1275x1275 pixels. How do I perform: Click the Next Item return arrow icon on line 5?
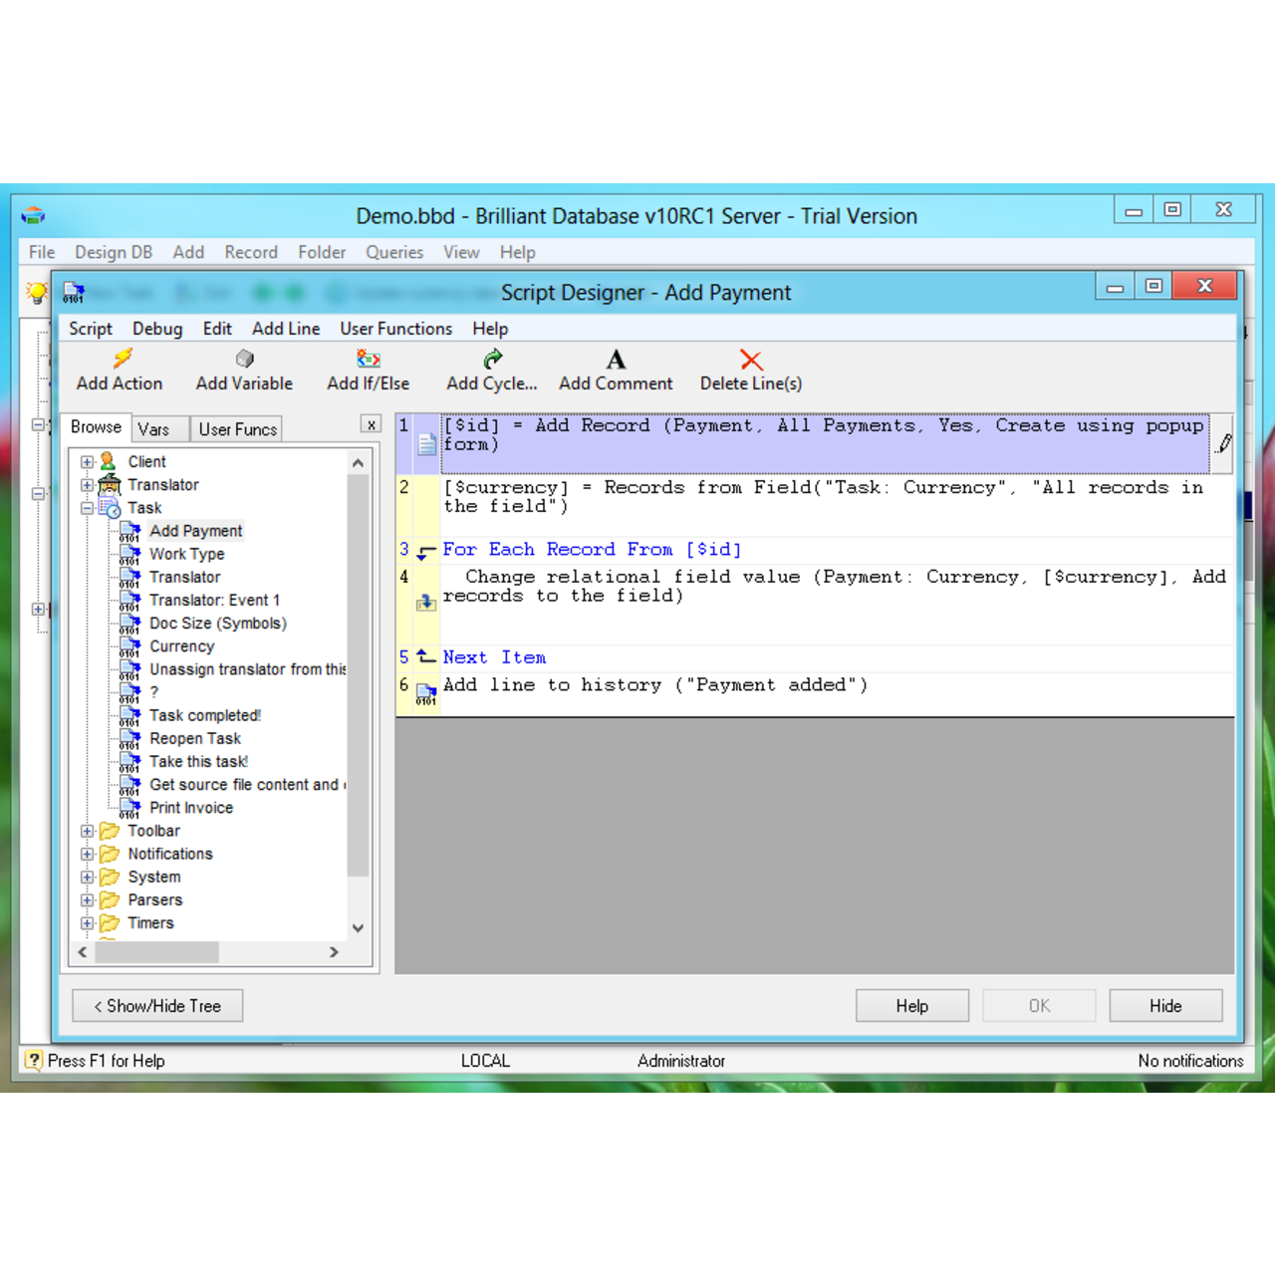426,656
